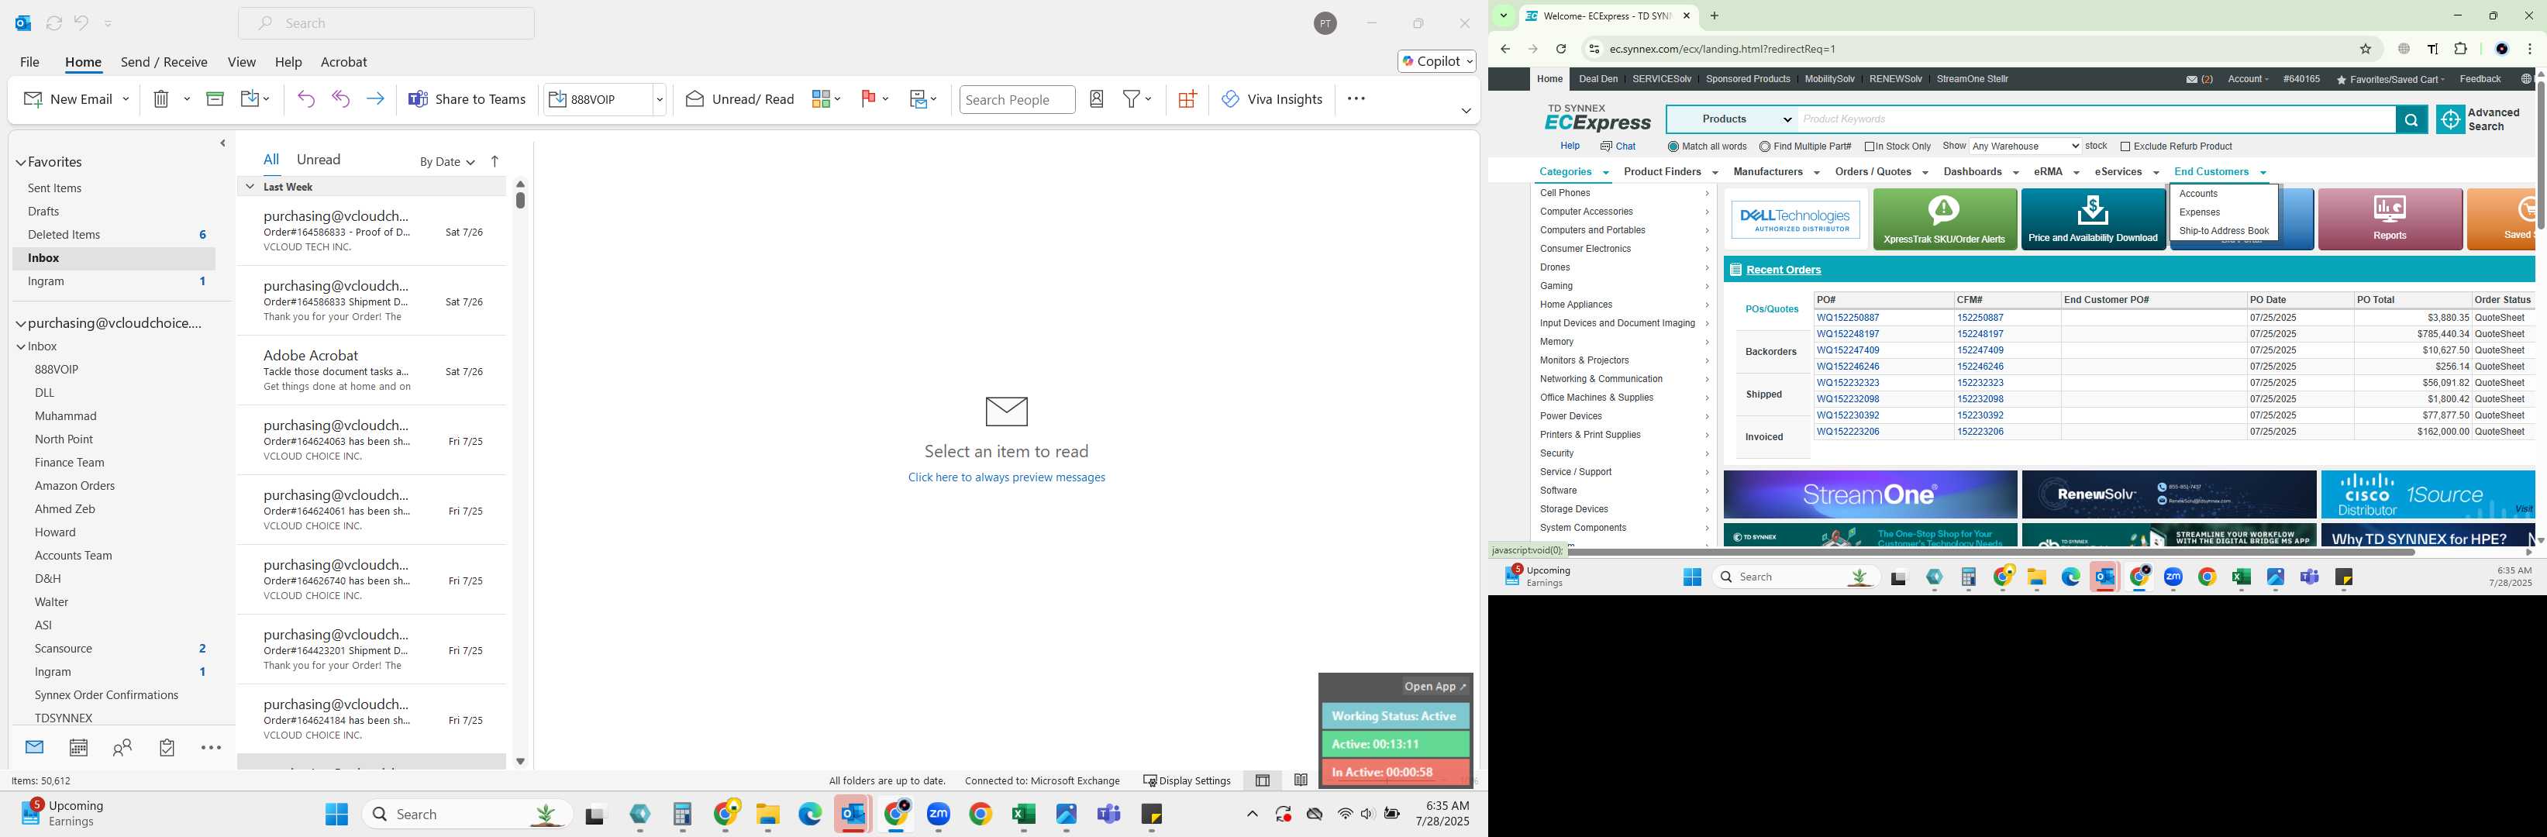Screen dimensions: 2547x837
Task: Open PO# WQ152250887 link
Action: pos(1847,319)
